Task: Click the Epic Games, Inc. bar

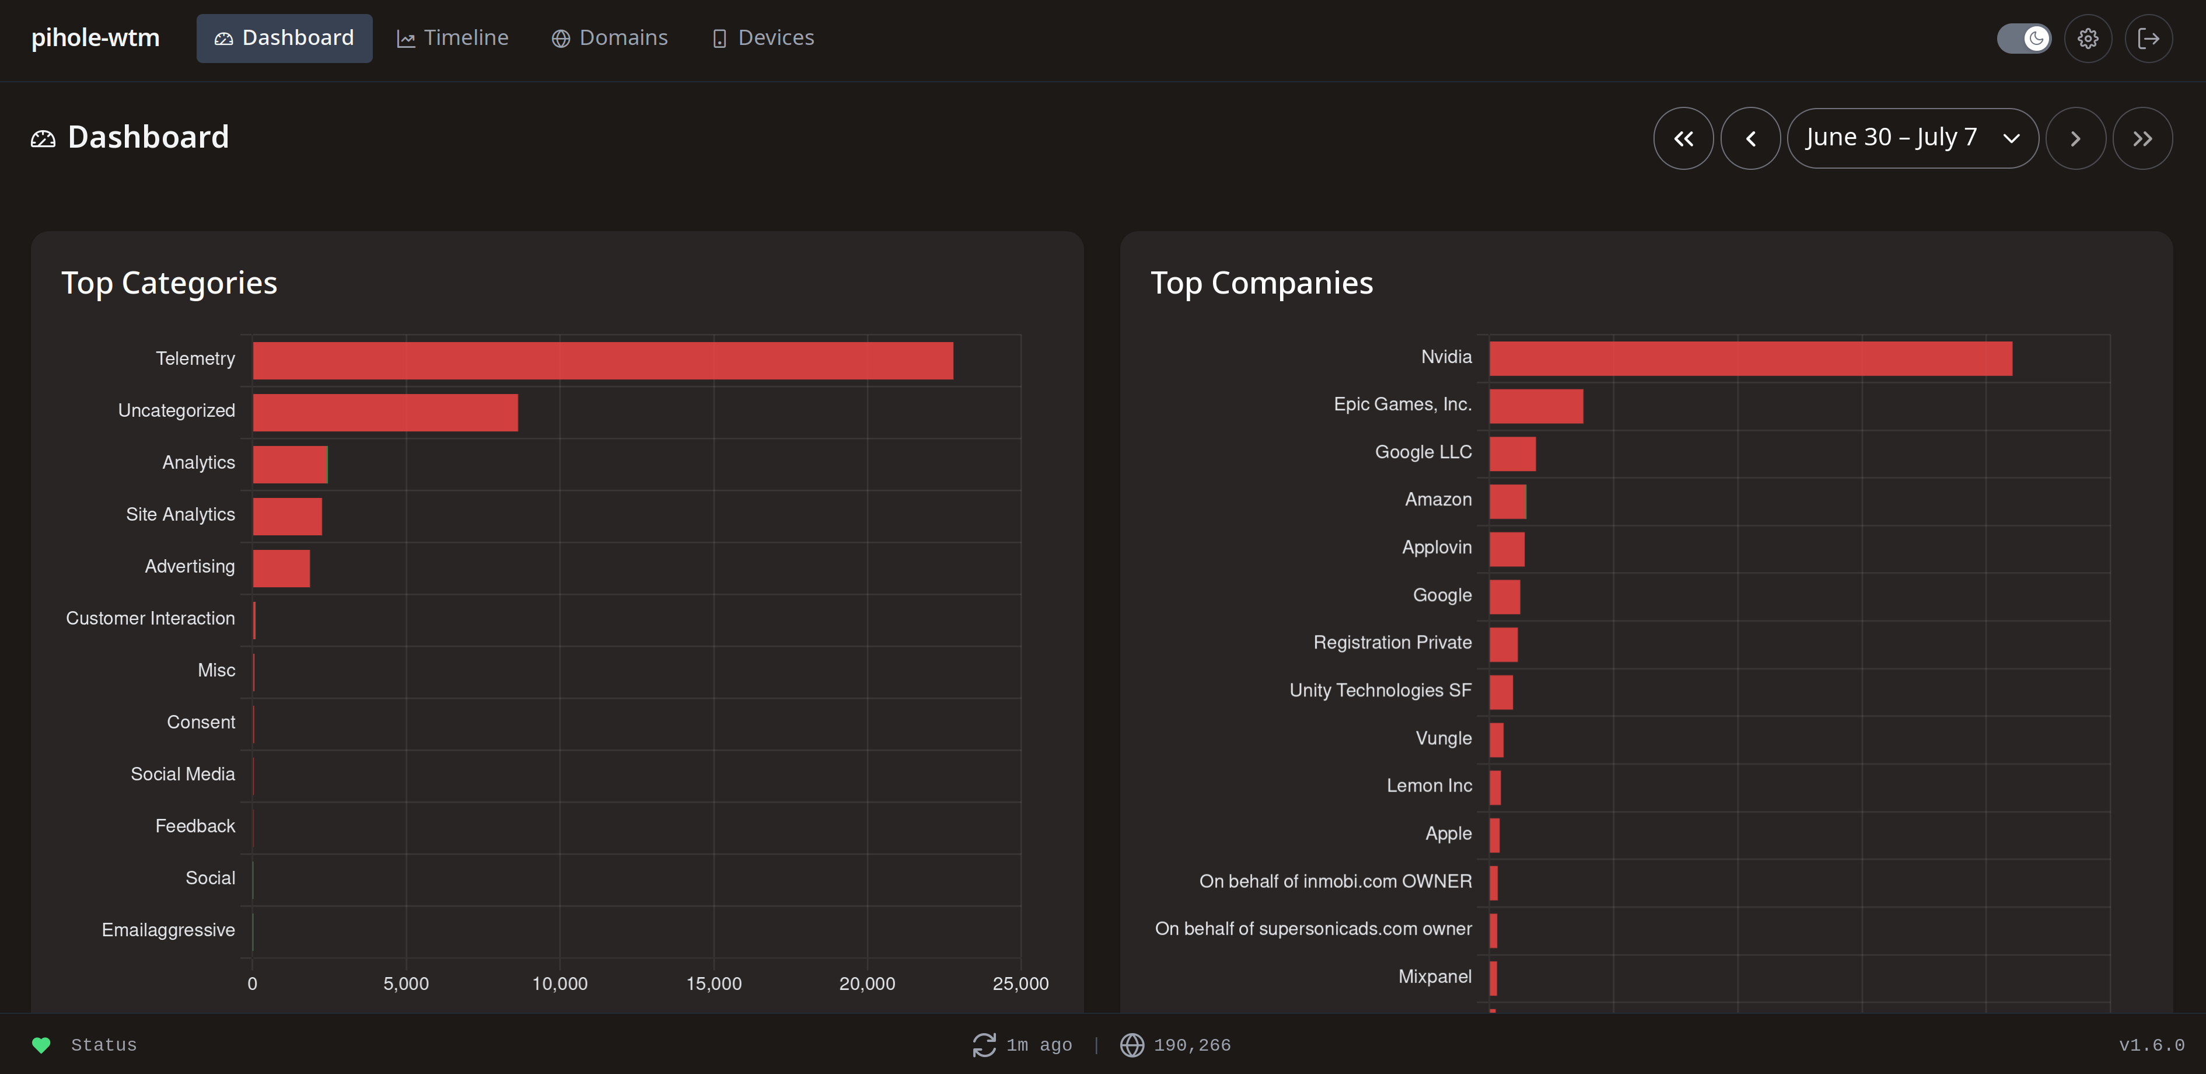Action: [x=1536, y=406]
